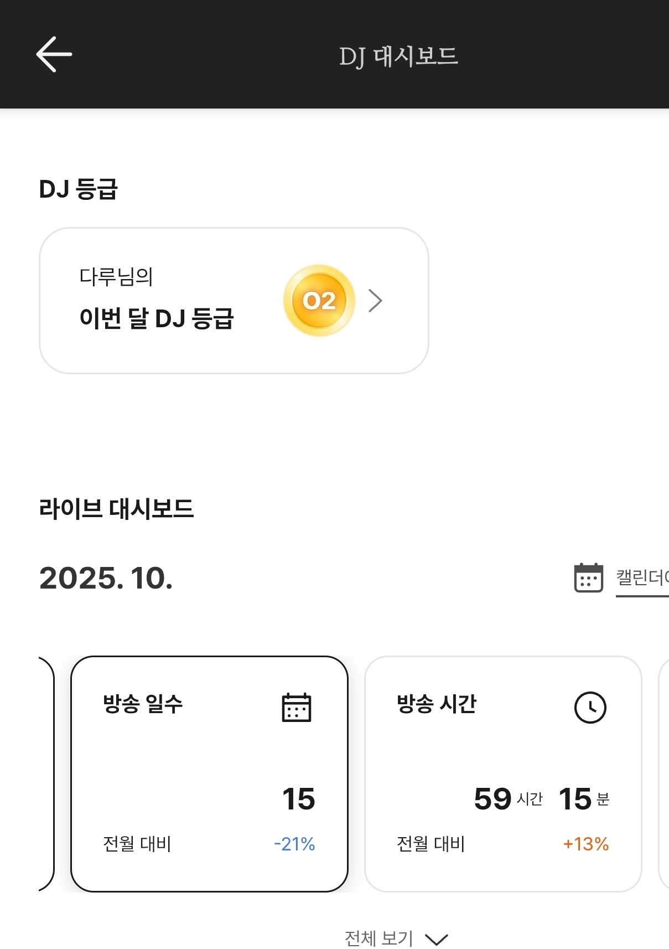Screen dimensions: 669x949
Task: Click the -21% change value
Action: click(x=294, y=844)
